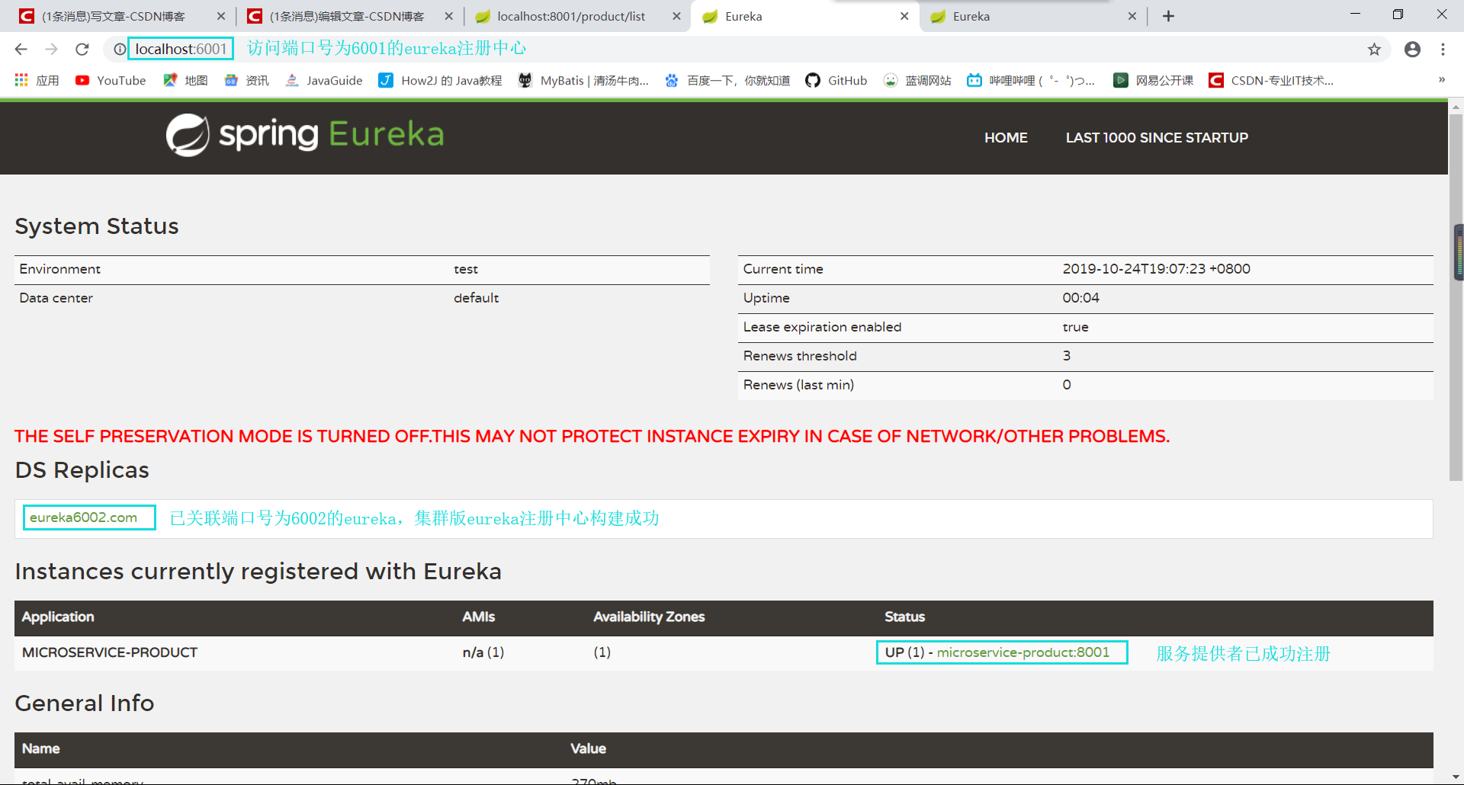
Task: Click the Data center value default
Action: tap(476, 298)
